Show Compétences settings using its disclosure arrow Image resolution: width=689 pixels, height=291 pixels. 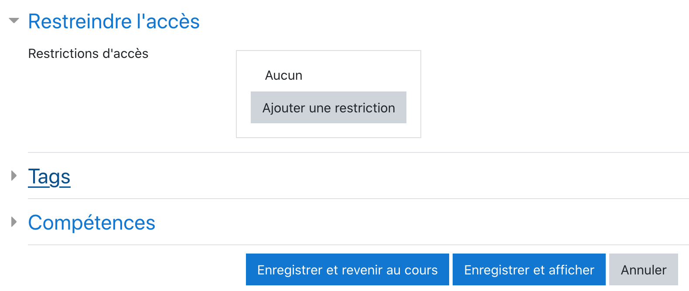pos(14,222)
